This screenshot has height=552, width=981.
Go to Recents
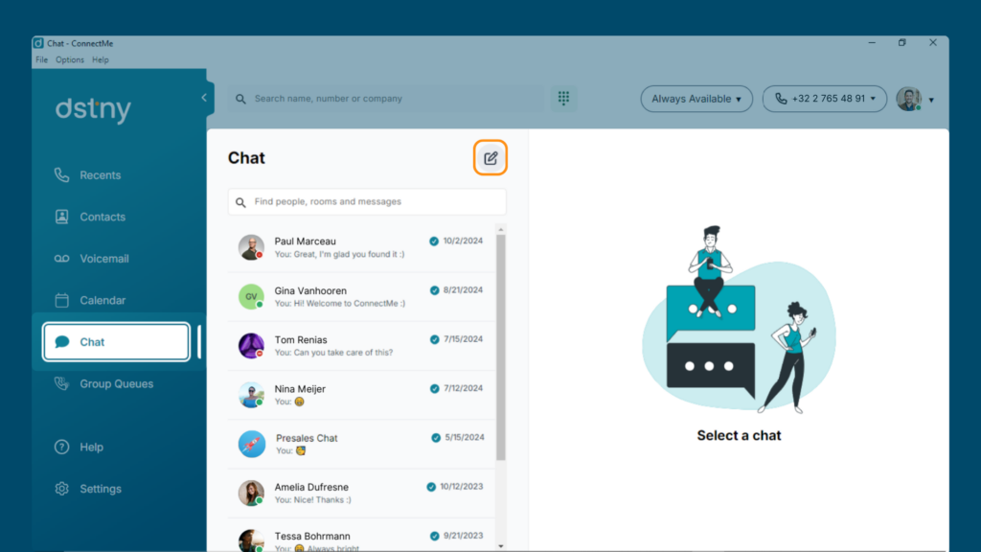(x=100, y=175)
